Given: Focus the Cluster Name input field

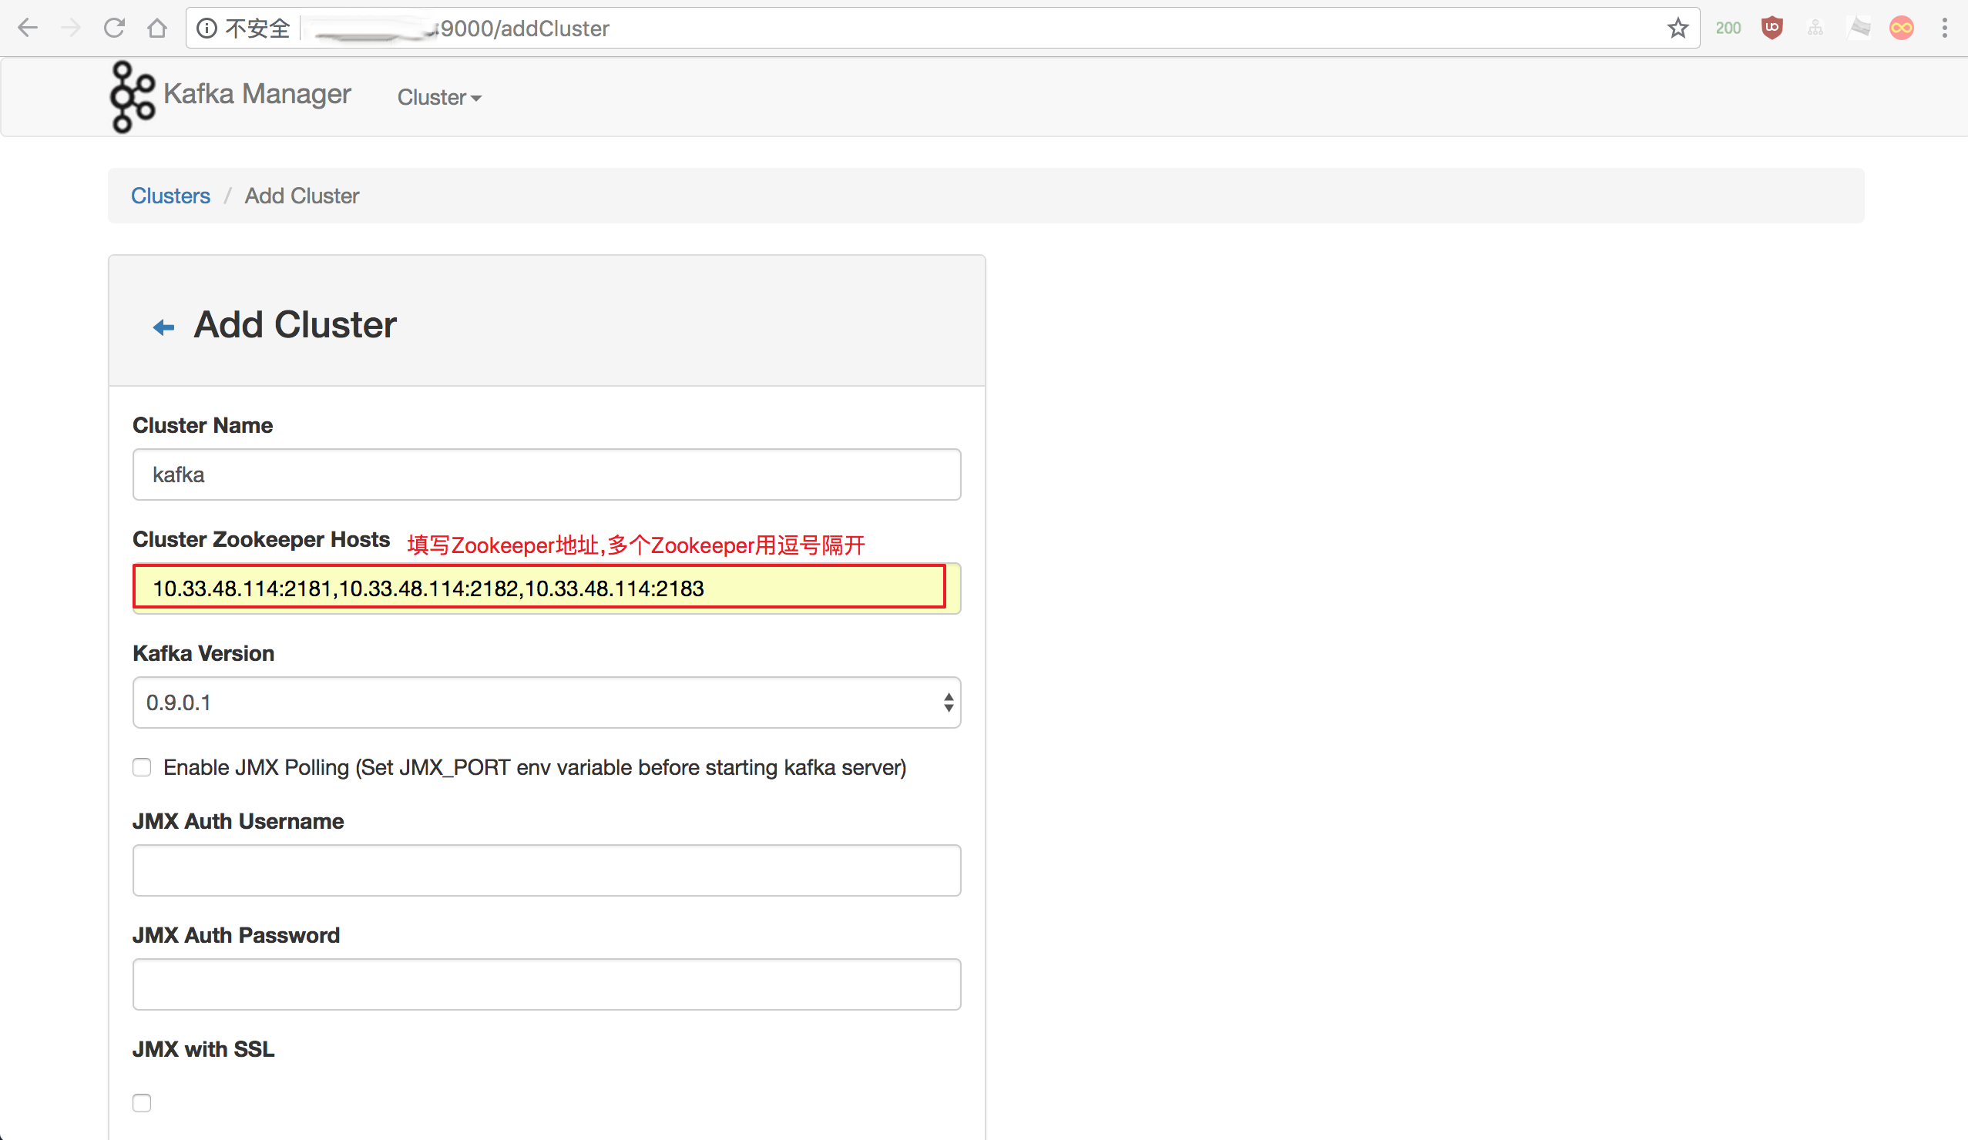Looking at the screenshot, I should pyautogui.click(x=546, y=474).
